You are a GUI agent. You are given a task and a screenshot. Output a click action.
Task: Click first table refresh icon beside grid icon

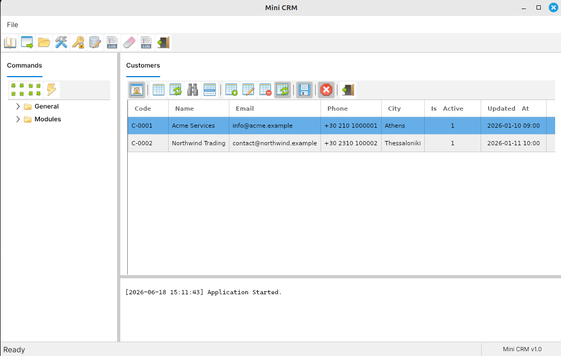pyautogui.click(x=175, y=90)
